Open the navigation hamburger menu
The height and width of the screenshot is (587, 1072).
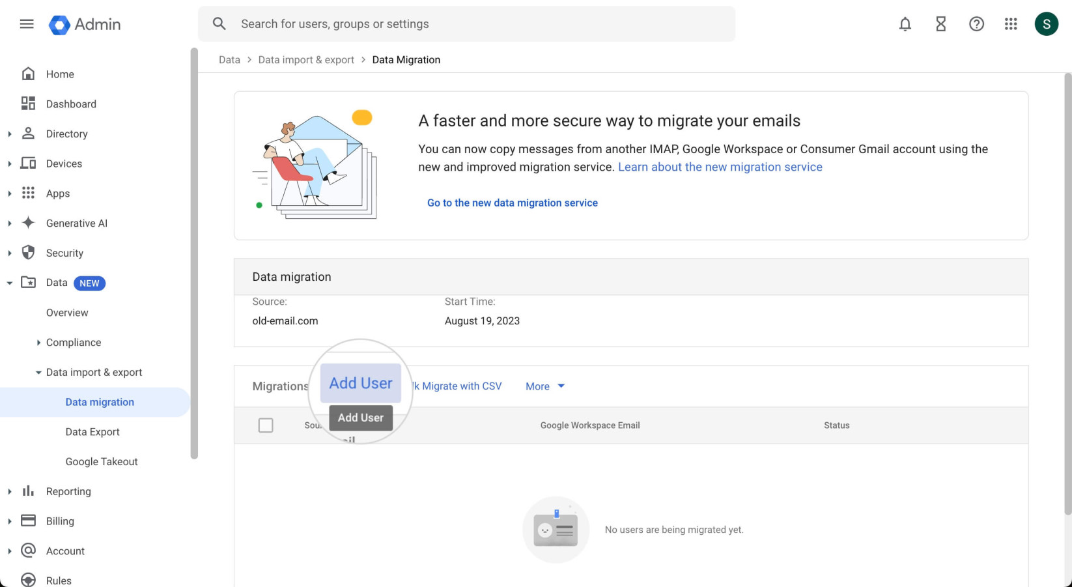26,24
